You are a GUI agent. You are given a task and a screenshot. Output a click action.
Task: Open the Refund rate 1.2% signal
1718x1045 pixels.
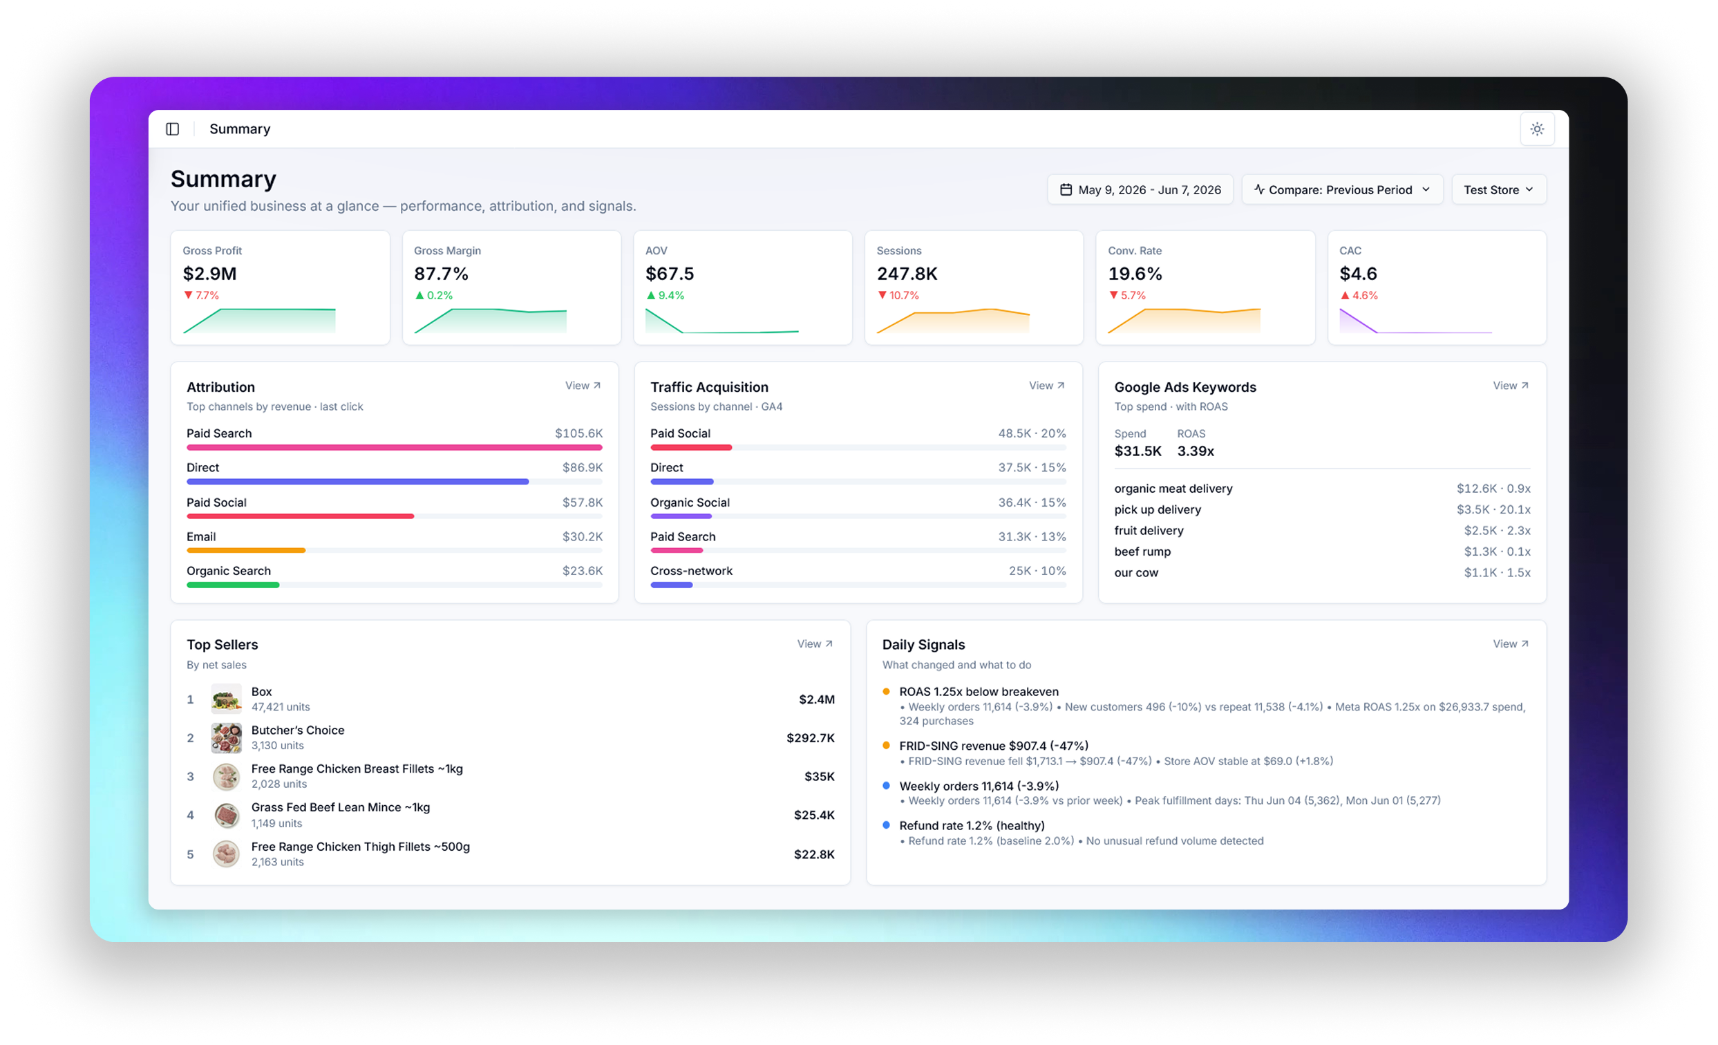(971, 825)
